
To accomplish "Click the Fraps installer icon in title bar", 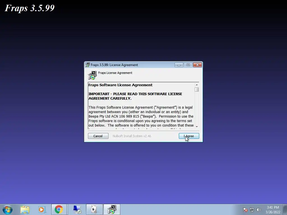I will coord(88,65).
